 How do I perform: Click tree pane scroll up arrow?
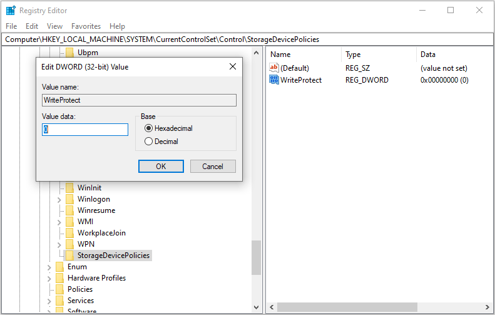coord(256,53)
